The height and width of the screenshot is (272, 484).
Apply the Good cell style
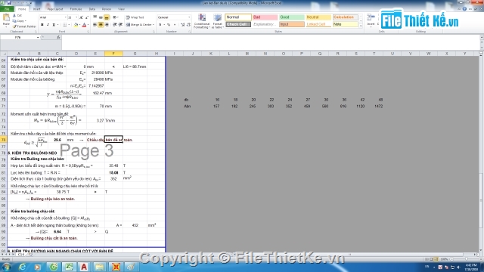pos(292,17)
